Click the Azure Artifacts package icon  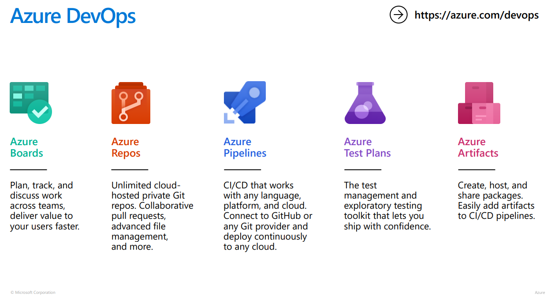pyautogui.click(x=479, y=103)
